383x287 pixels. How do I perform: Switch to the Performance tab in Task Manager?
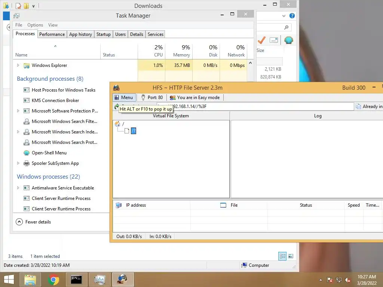tap(52, 34)
